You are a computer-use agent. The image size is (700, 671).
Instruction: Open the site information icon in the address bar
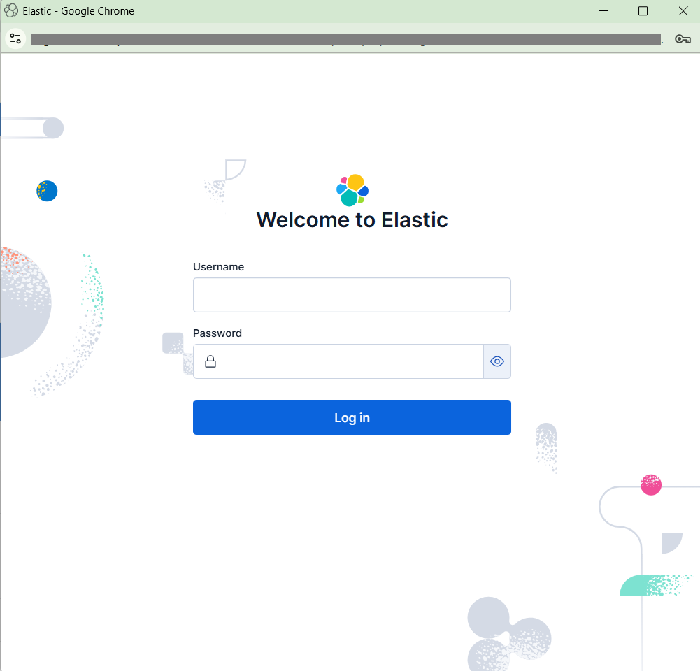pyautogui.click(x=15, y=39)
